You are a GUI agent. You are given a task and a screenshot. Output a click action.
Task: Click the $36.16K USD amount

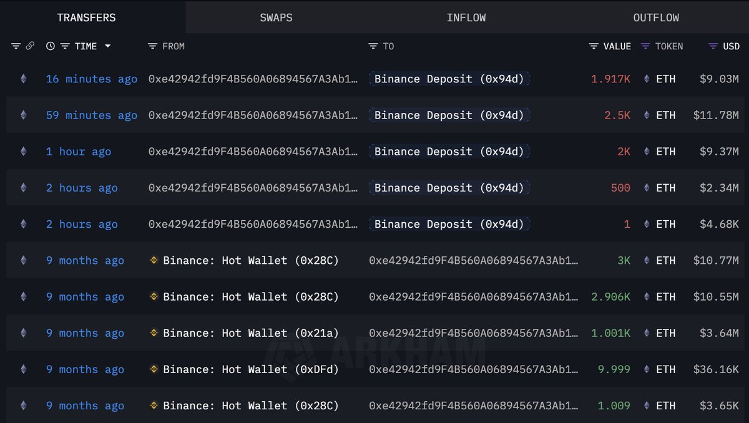pos(717,369)
